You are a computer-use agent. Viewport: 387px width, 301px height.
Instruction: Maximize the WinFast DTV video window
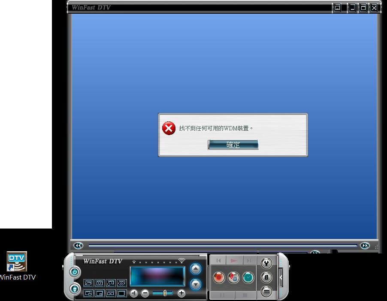(363, 8)
